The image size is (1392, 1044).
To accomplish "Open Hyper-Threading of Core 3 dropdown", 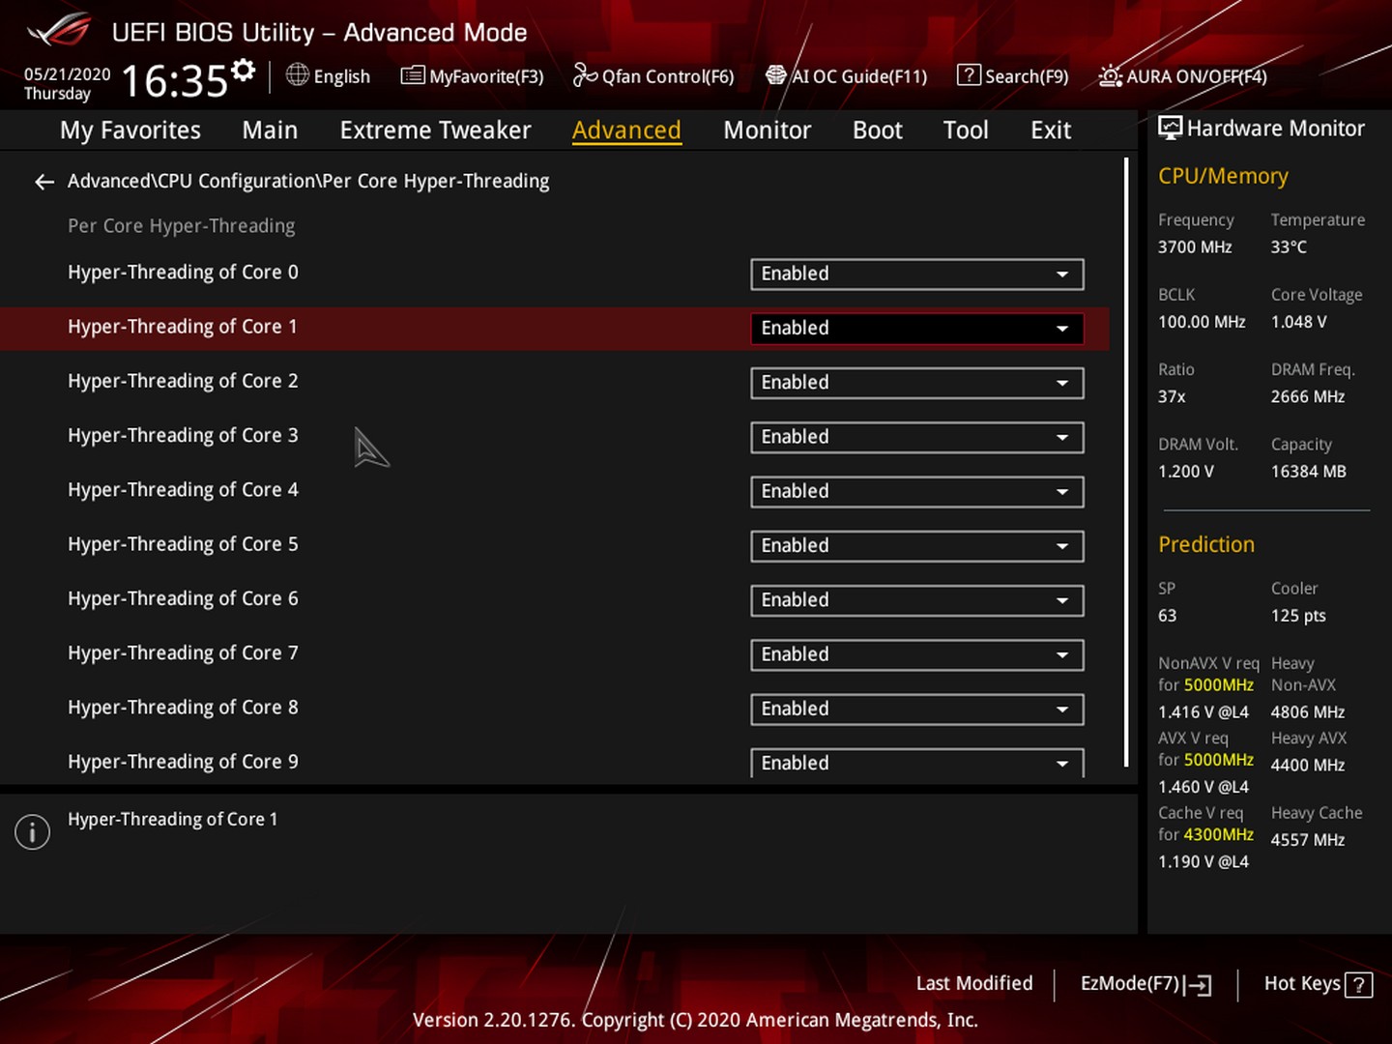I will (916, 437).
